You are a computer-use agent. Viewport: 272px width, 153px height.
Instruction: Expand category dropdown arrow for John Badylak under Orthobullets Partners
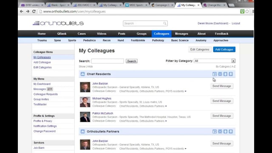click(x=185, y=149)
